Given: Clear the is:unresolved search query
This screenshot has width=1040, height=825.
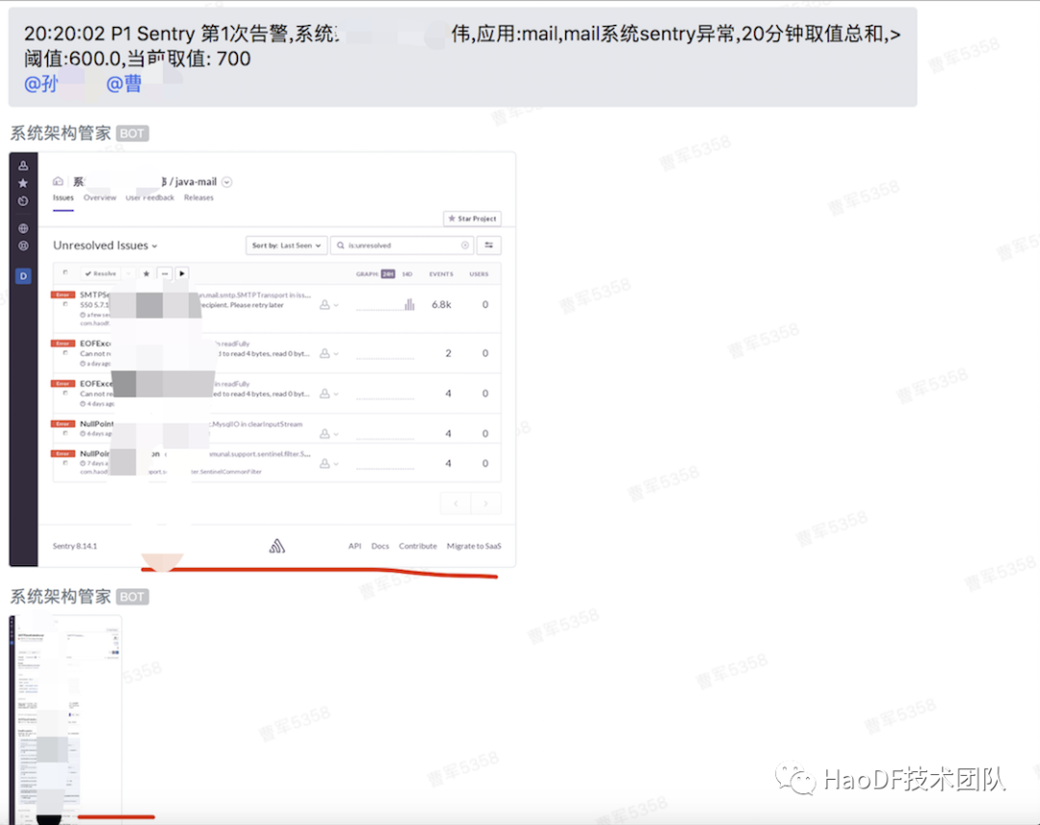Looking at the screenshot, I should 465,245.
